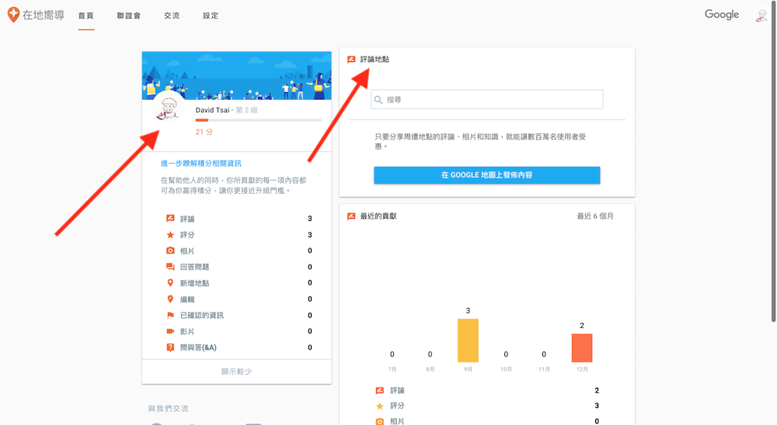Click the 評論 review icon in stats list

(x=170, y=219)
